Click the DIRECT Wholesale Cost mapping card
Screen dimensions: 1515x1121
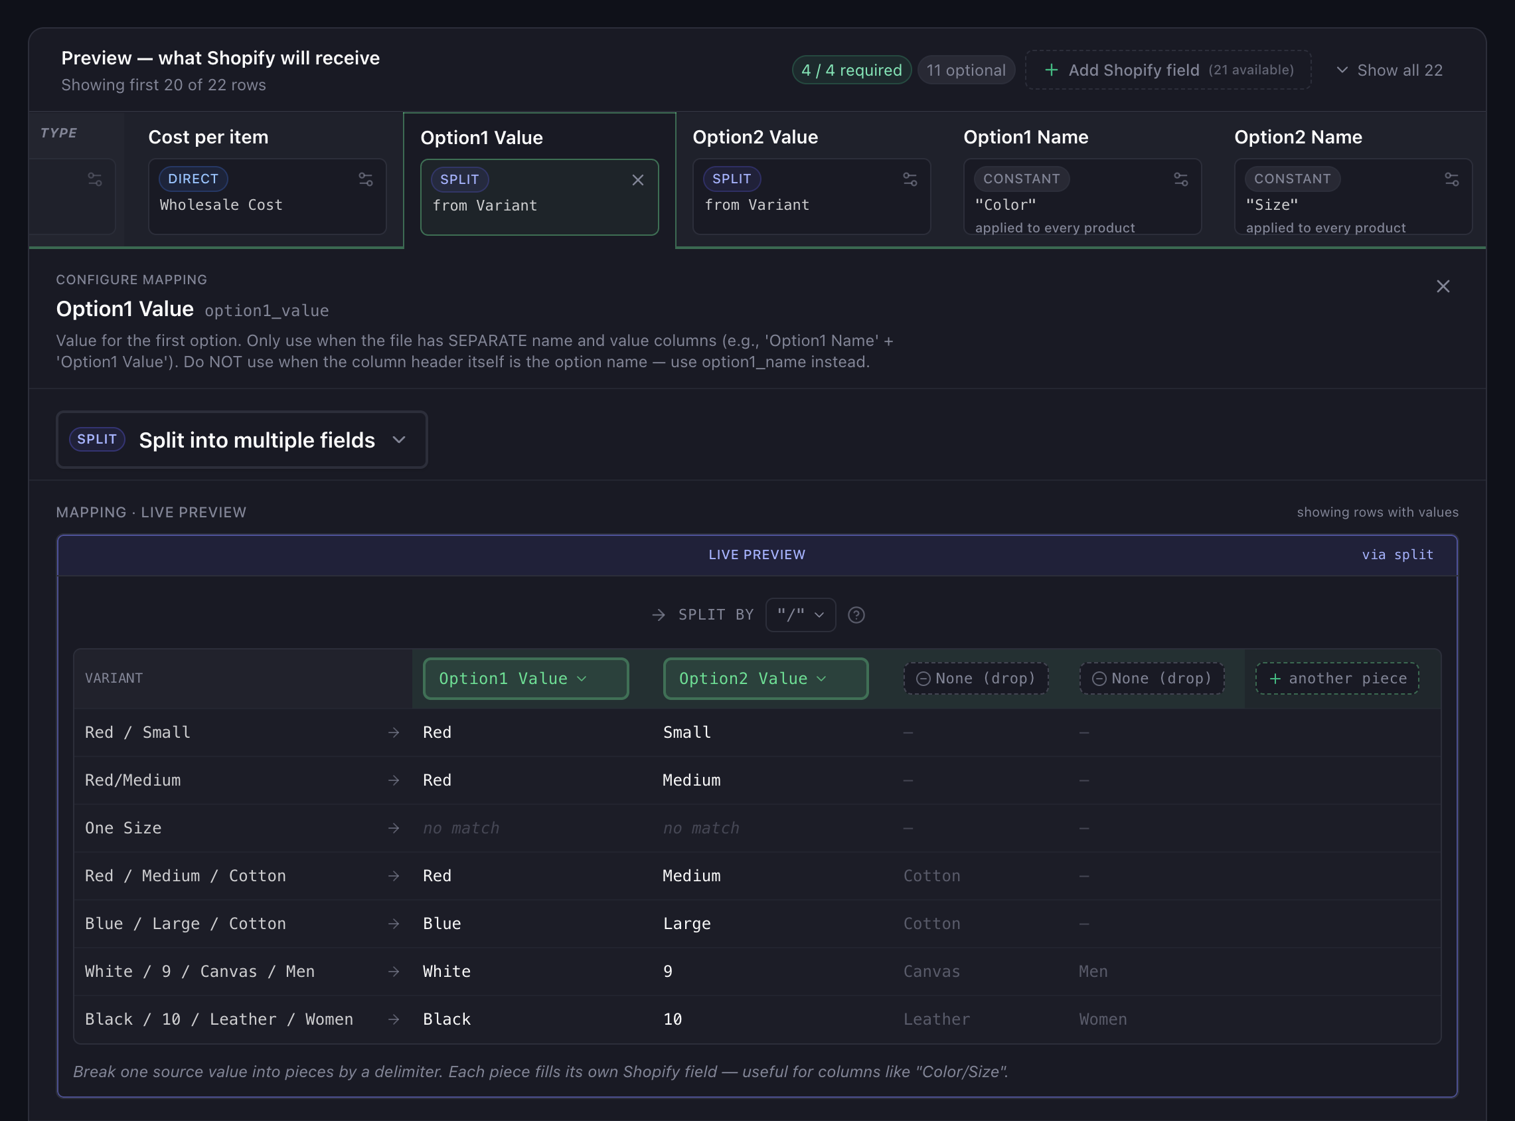click(x=267, y=197)
